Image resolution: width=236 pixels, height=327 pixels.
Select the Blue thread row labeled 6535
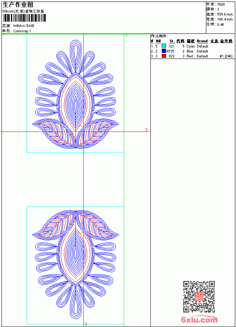(192, 51)
